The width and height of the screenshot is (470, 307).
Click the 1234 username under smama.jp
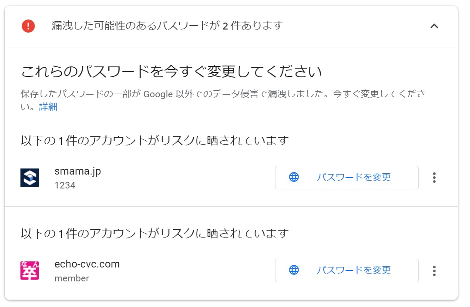(x=65, y=185)
